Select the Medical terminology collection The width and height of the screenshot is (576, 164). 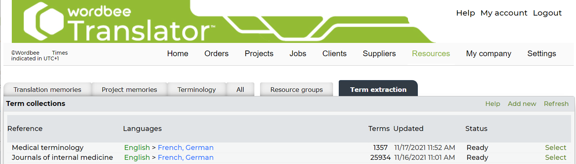555,147
